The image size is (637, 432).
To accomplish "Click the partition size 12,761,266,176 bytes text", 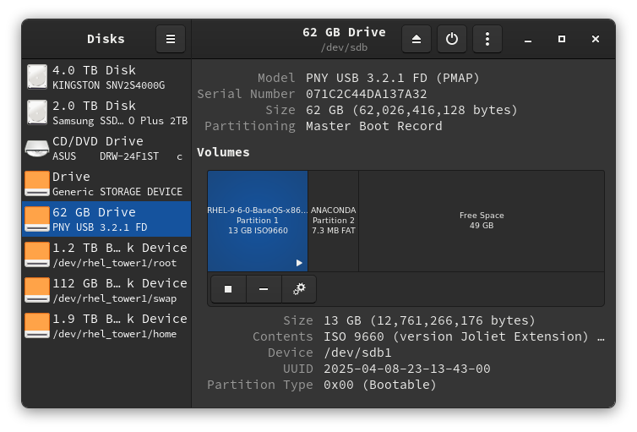I will pyautogui.click(x=429, y=320).
